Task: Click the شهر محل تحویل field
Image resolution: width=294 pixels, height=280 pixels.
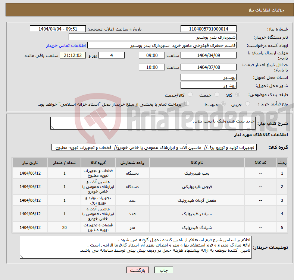Action: pyautogui.click(x=208, y=85)
